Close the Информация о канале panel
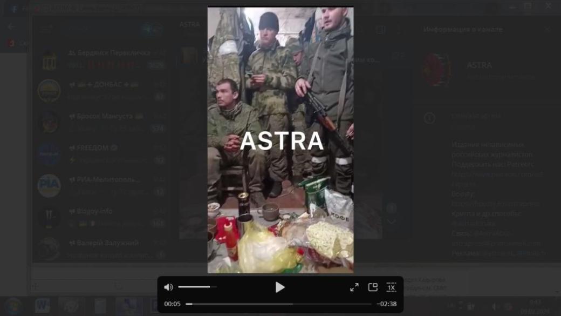 coord(547,29)
